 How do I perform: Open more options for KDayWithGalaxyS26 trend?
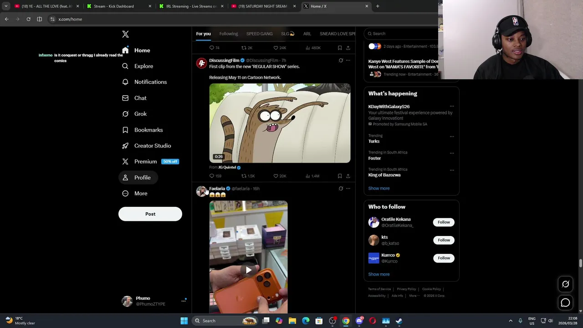coord(452,107)
